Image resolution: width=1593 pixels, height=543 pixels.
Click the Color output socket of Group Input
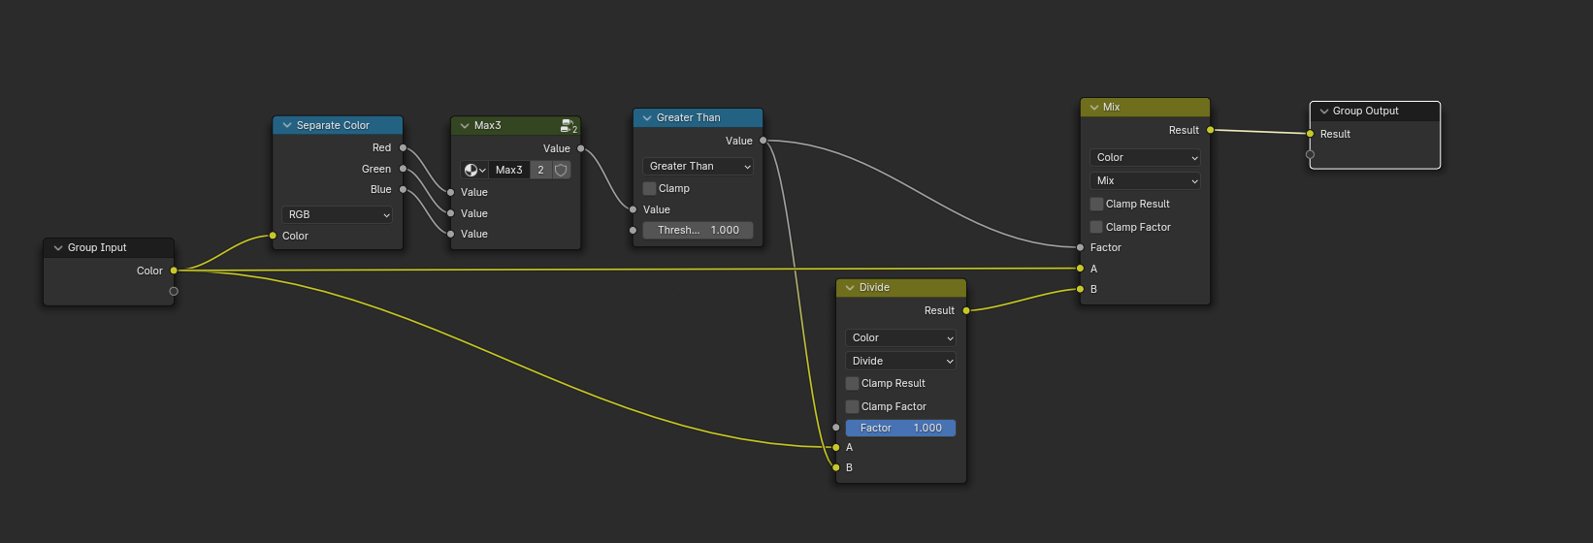[x=174, y=271]
